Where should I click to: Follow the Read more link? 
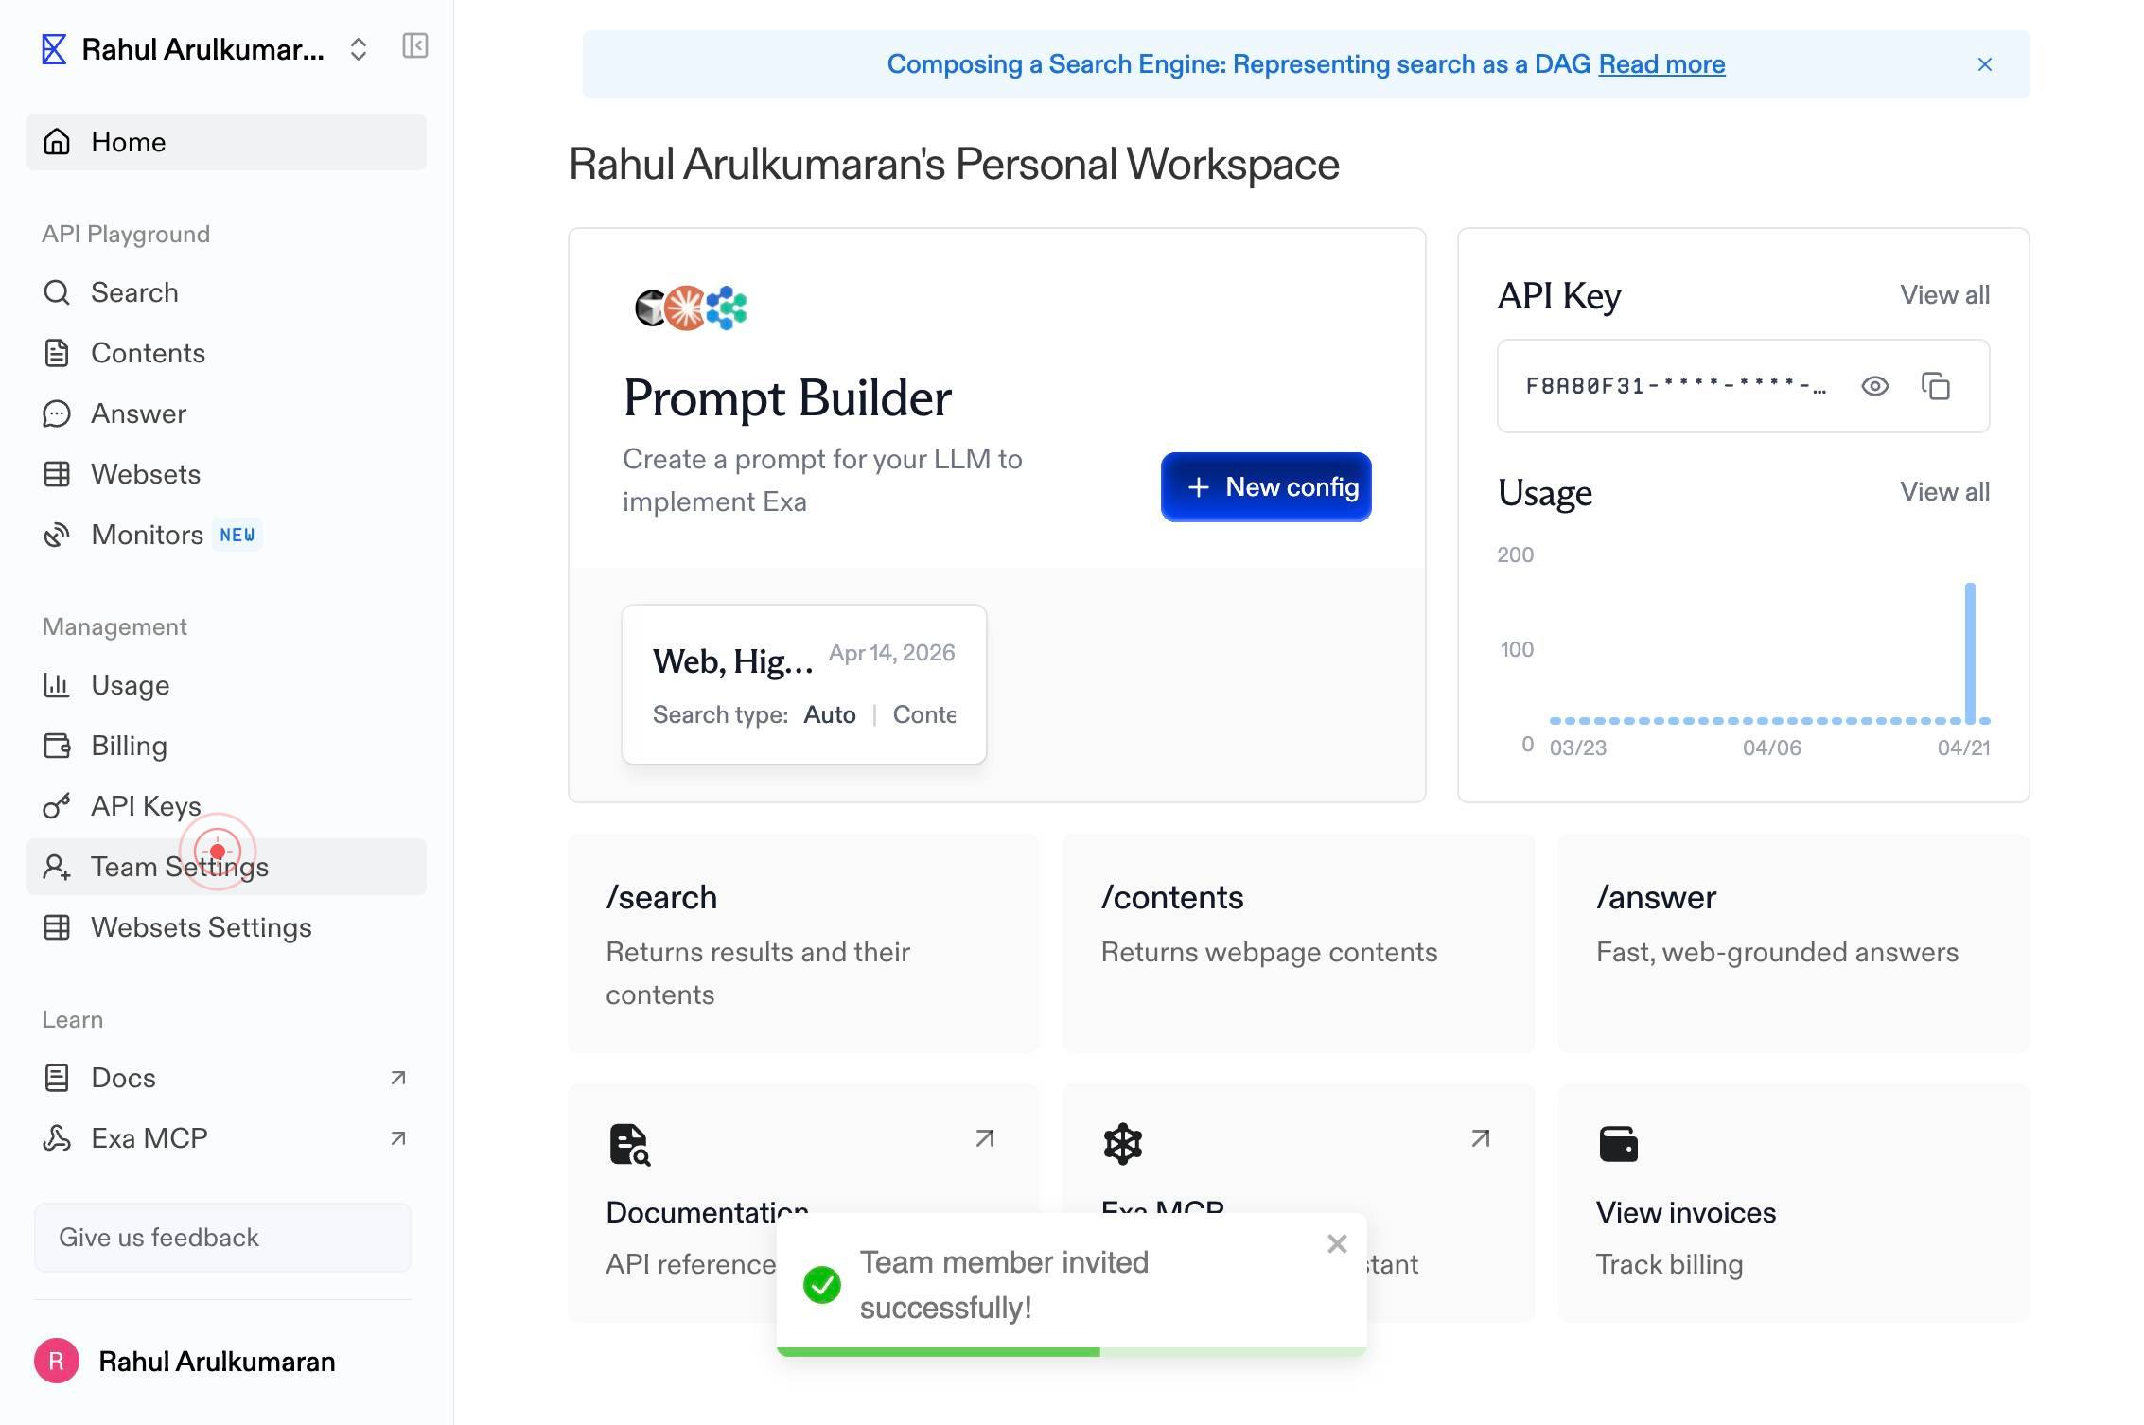point(1661,64)
